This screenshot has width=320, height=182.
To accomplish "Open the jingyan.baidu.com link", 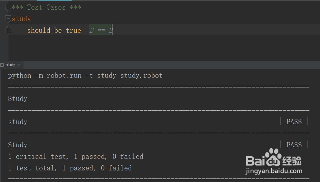I will [x=274, y=171].
